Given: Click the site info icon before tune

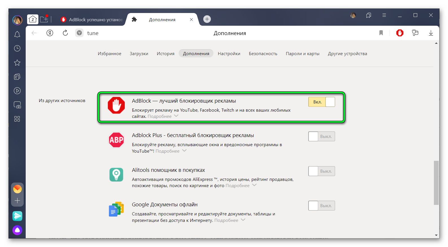Looking at the screenshot, I should point(79,33).
